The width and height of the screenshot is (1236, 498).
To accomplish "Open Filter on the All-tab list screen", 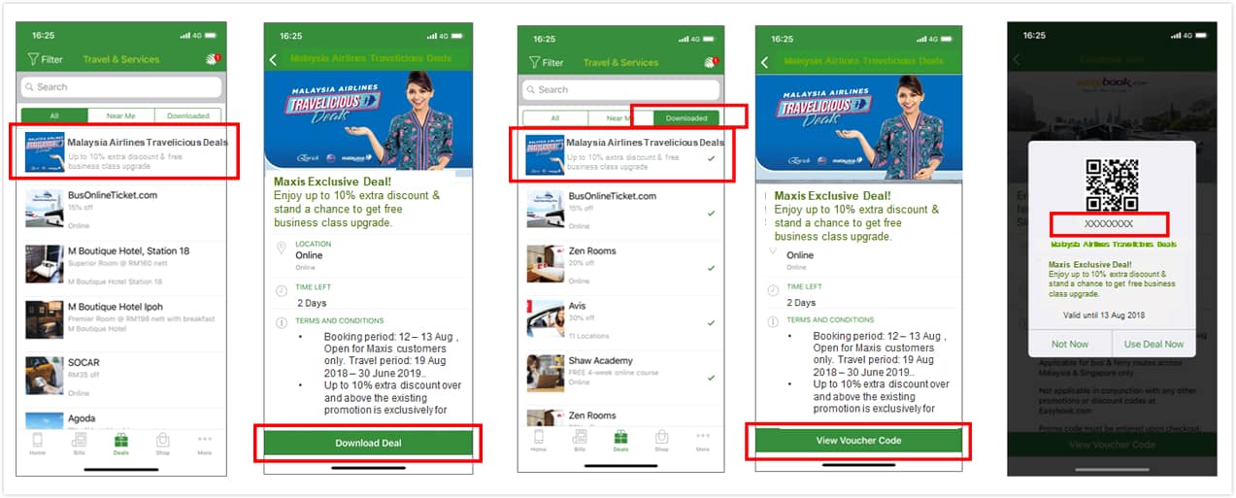I will (45, 59).
